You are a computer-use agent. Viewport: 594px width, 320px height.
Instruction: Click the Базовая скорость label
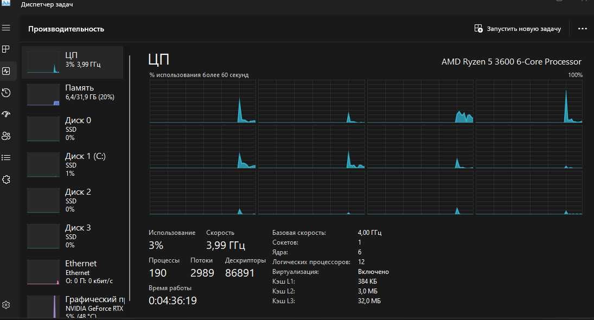299,233
